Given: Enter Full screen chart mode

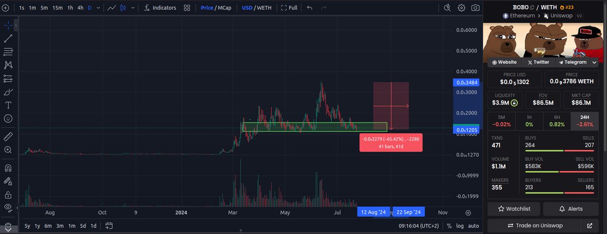Looking at the screenshot, I should click(289, 8).
